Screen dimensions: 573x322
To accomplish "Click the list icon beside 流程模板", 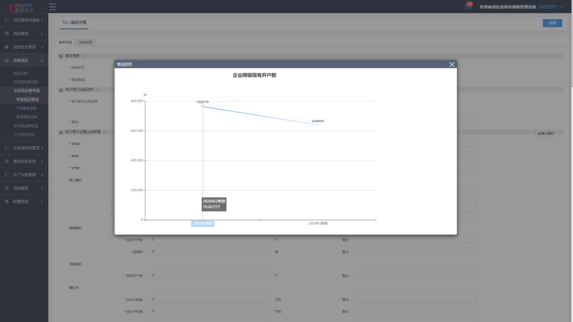I will pyautogui.click(x=7, y=188).
